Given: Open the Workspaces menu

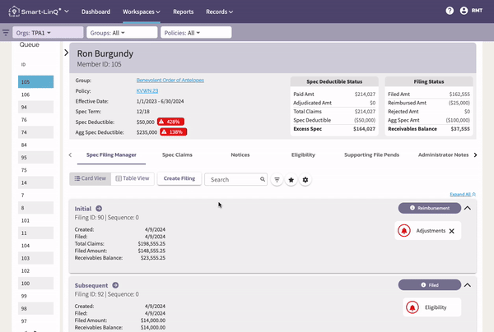Looking at the screenshot, I should coord(142,12).
